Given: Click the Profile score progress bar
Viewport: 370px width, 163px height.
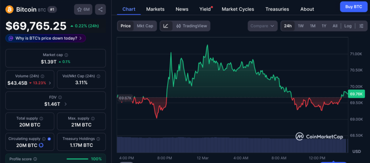Looking at the screenshot, I should pos(77,159).
